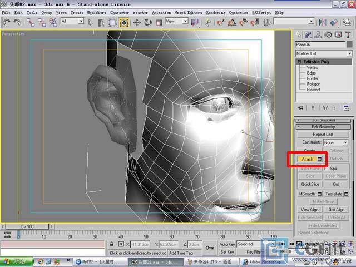Select the Select and Move tool
Viewport: 356px width, 267px height.
137,22
